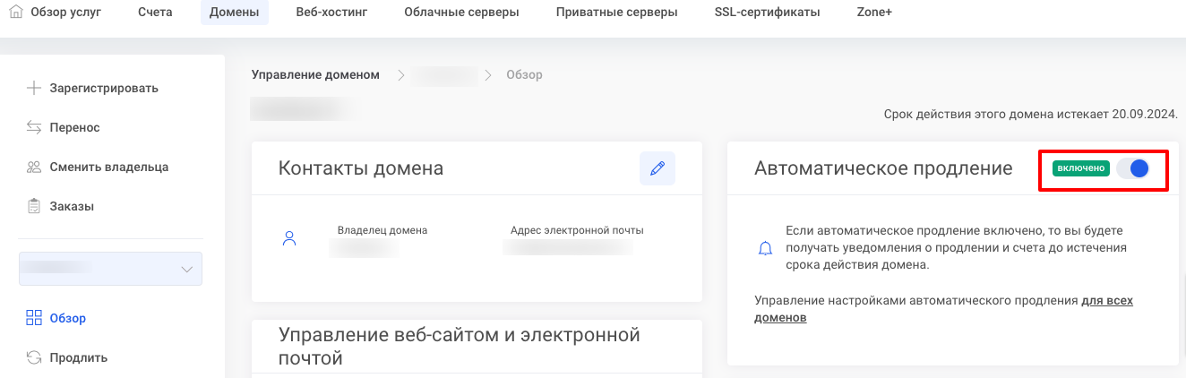Image resolution: width=1186 pixels, height=378 pixels.
Task: Open the Счета menu item
Action: [x=155, y=13]
